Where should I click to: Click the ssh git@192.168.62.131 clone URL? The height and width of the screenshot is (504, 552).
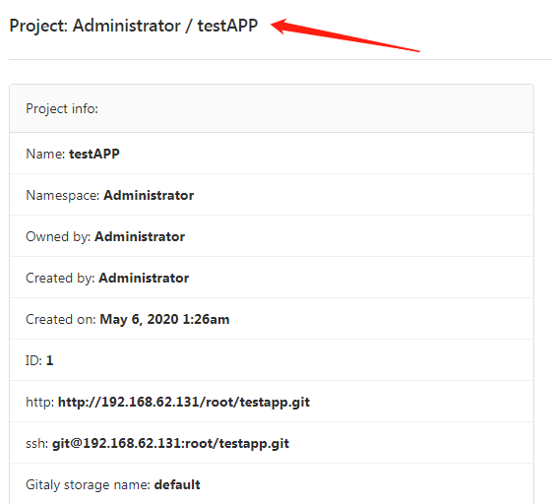[170, 443]
